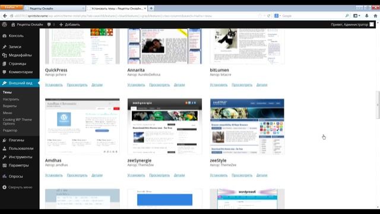Install the QuickPress theme
This screenshot has height=214, width=380.
pyautogui.click(x=54, y=84)
